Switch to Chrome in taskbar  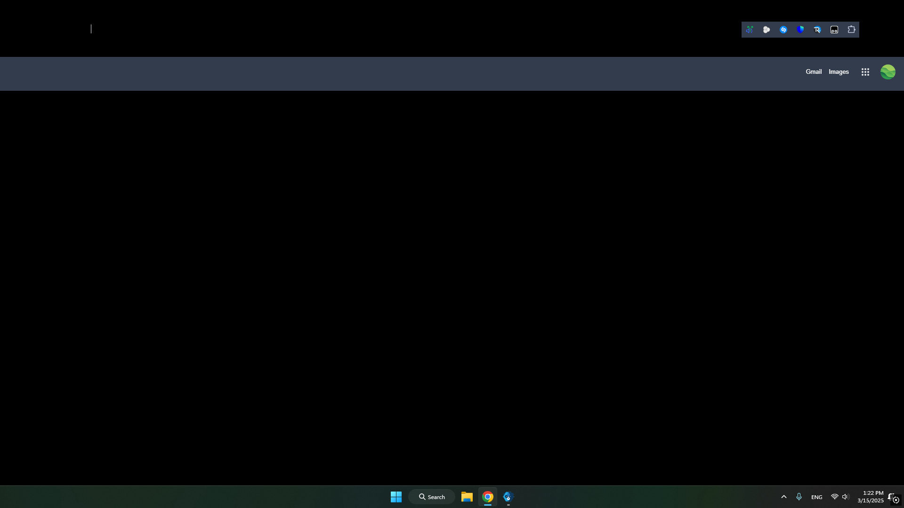tap(488, 497)
